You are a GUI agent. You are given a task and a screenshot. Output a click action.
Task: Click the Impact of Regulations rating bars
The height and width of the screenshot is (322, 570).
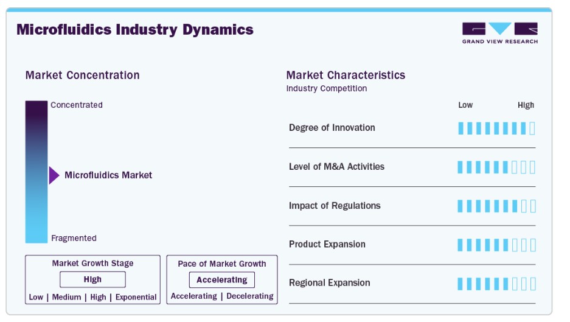point(496,206)
